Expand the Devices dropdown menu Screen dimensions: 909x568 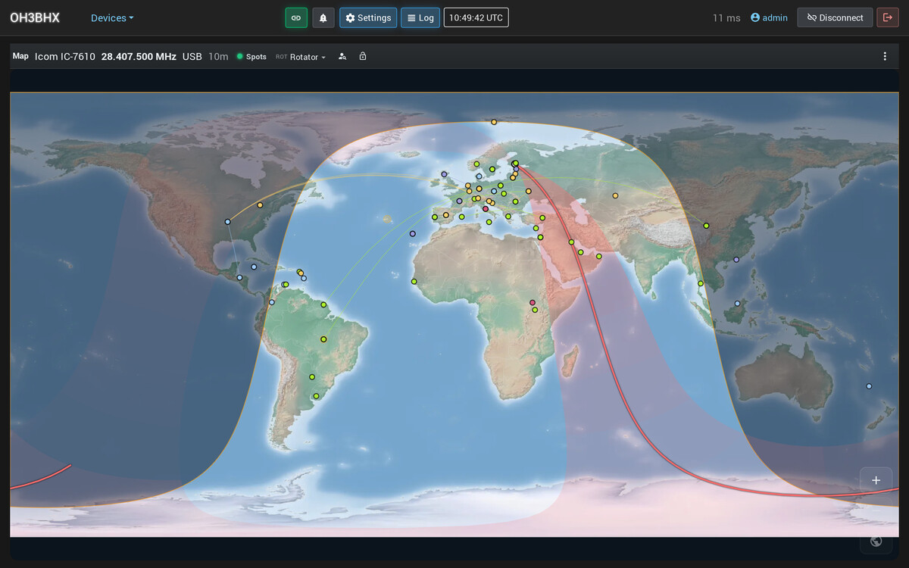(112, 17)
